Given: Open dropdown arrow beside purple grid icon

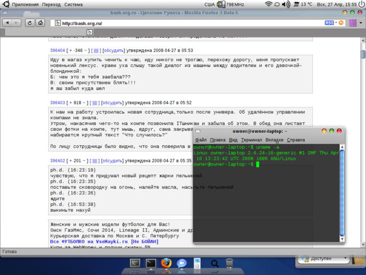Looking at the screenshot, I should [x=361, y=23].
